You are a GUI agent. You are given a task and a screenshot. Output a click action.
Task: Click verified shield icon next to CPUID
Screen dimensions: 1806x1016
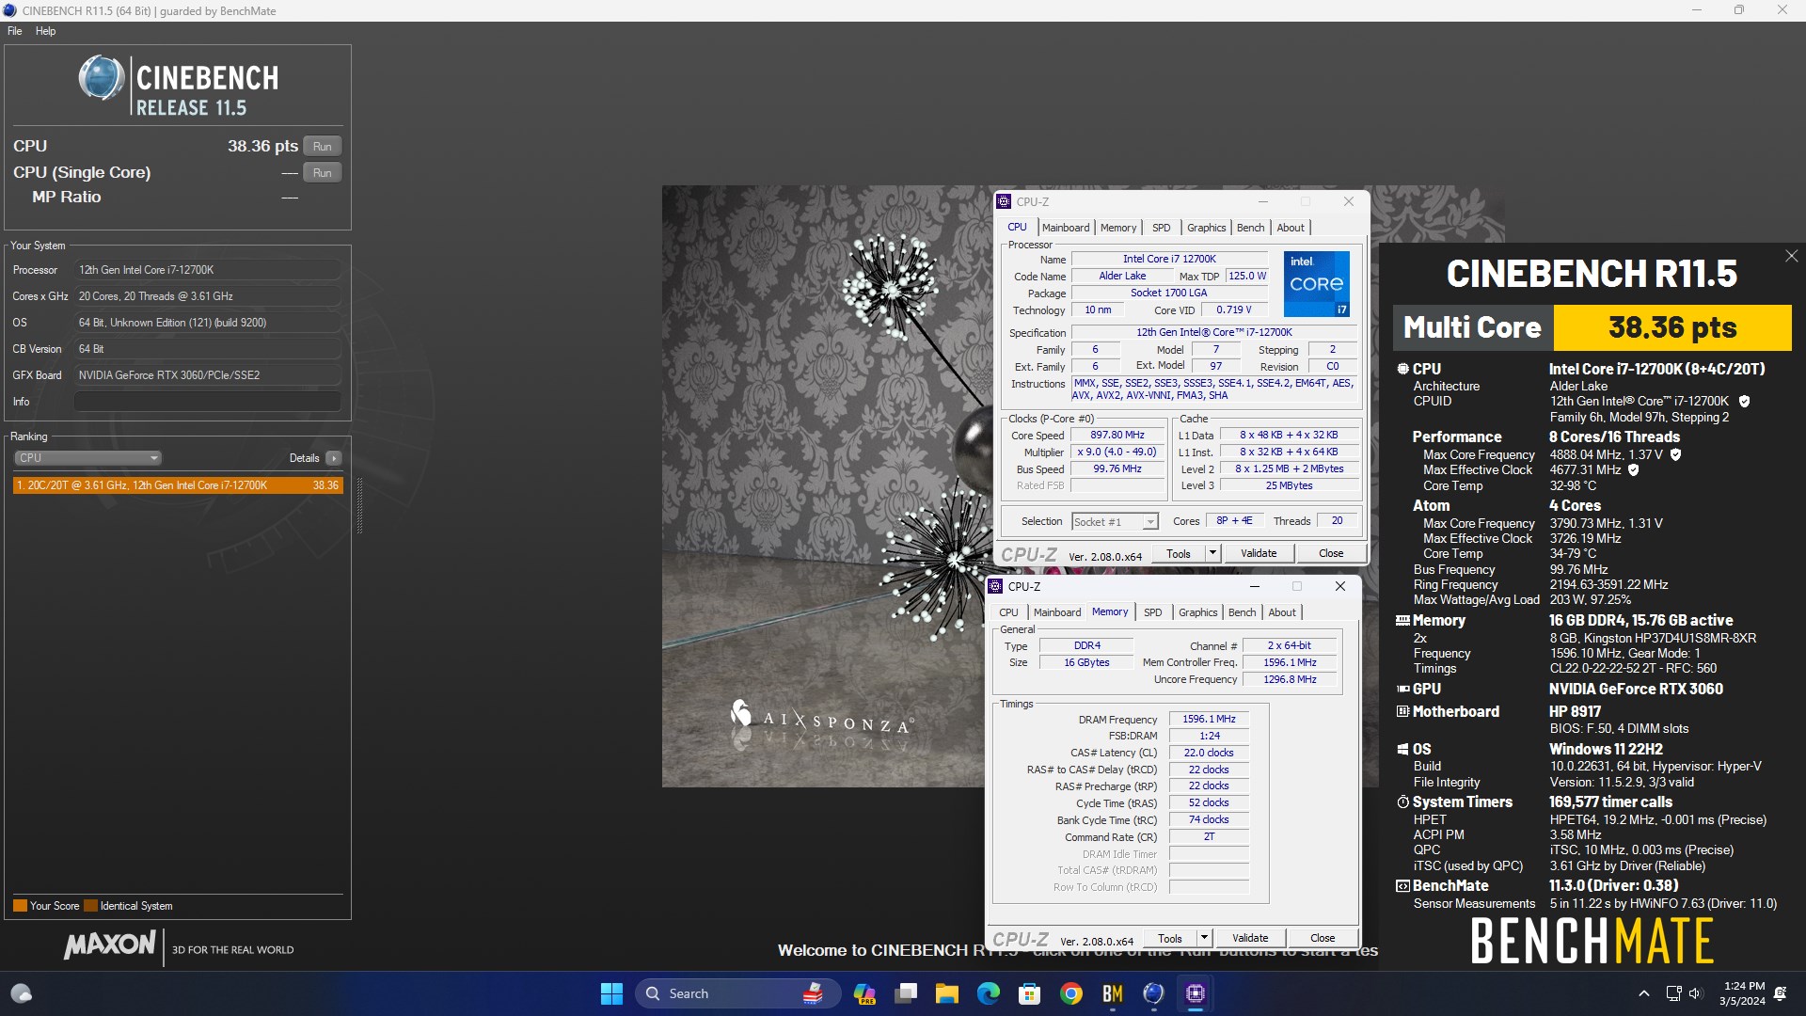[x=1744, y=401]
